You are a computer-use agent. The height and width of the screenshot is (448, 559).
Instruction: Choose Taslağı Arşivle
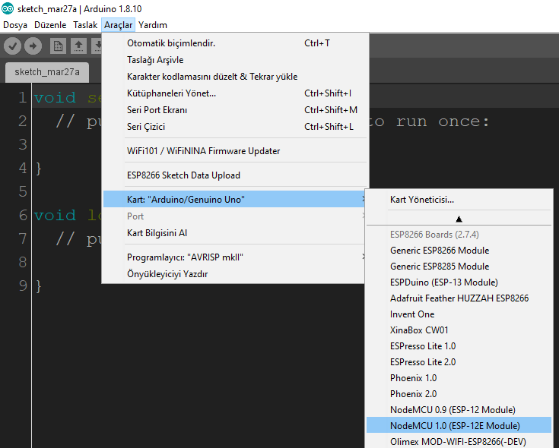235,60
